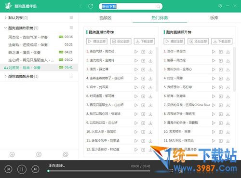Play song 我可以抱你吗 - 张惠妹
Viewport: 241px width, 178px height.
(136, 114)
